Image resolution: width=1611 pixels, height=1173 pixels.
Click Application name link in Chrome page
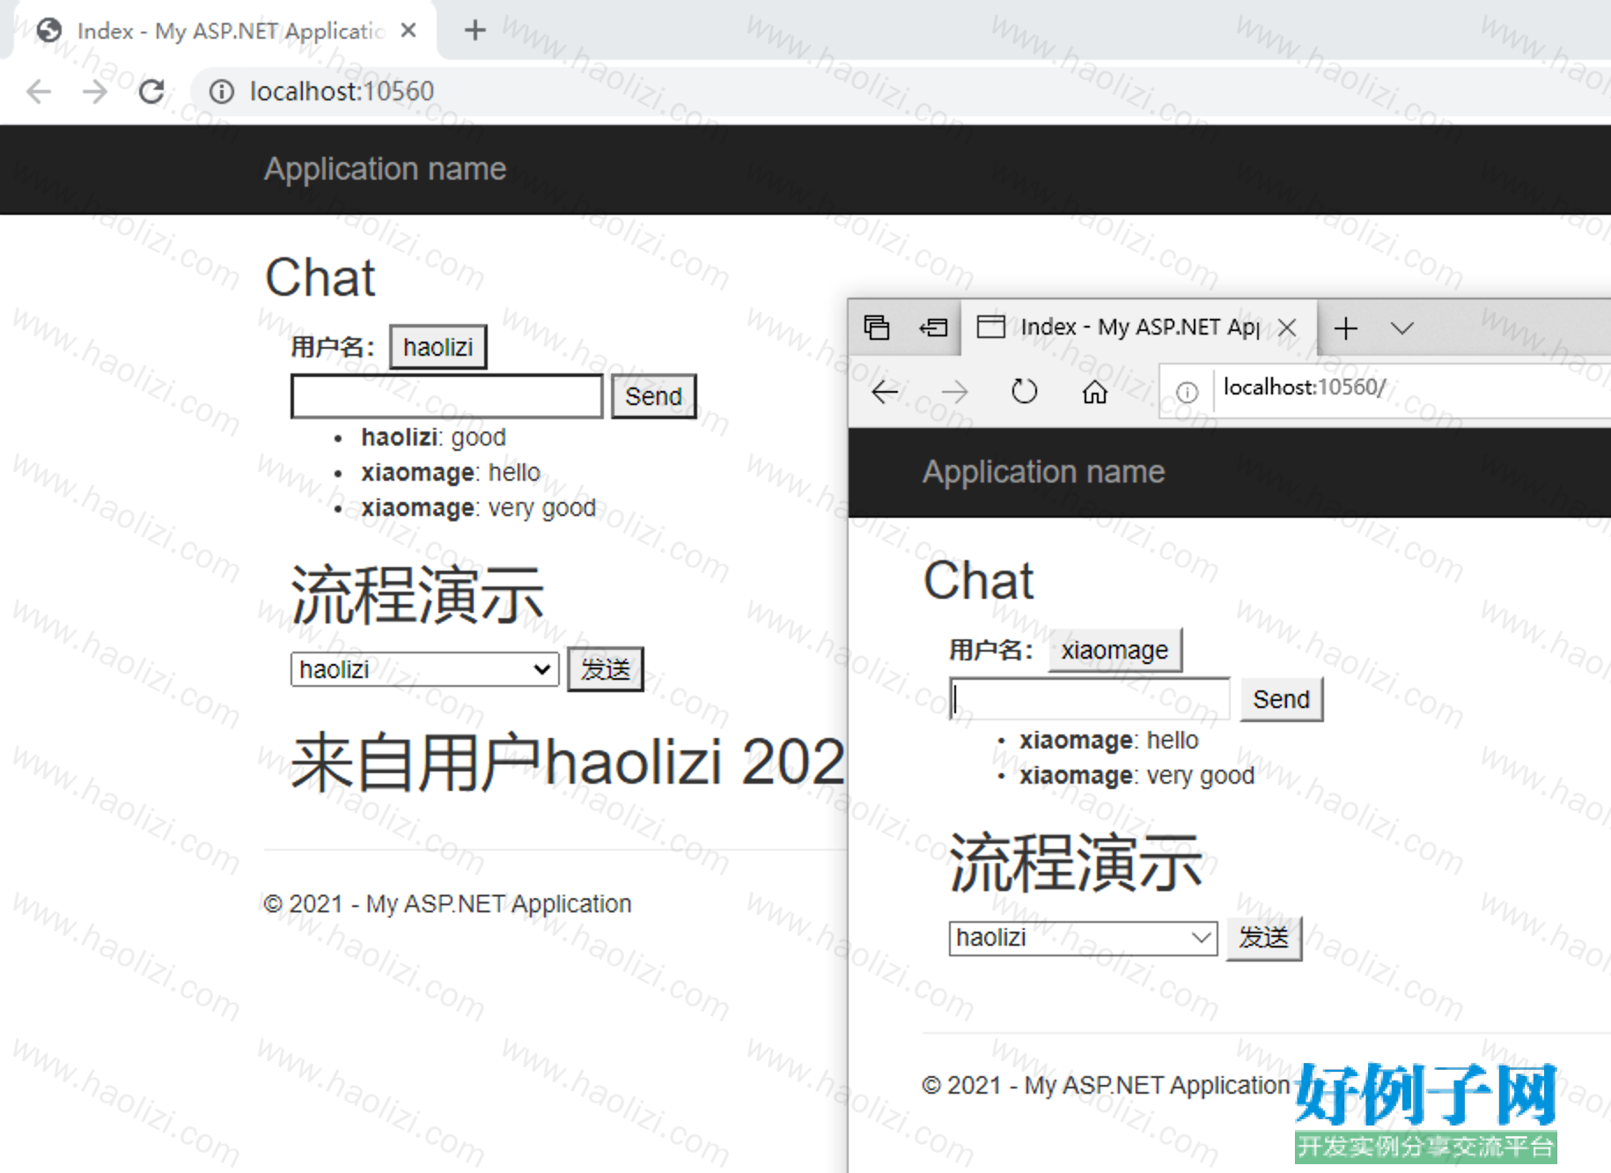pos(385,168)
